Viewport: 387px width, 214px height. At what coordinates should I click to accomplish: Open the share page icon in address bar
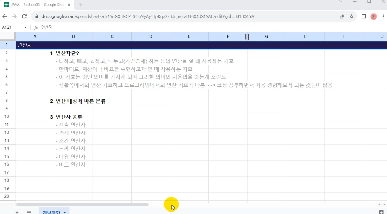(342, 17)
